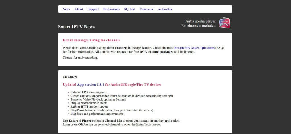Click bold 'External Player' text
291x134 pixels.
point(80,121)
